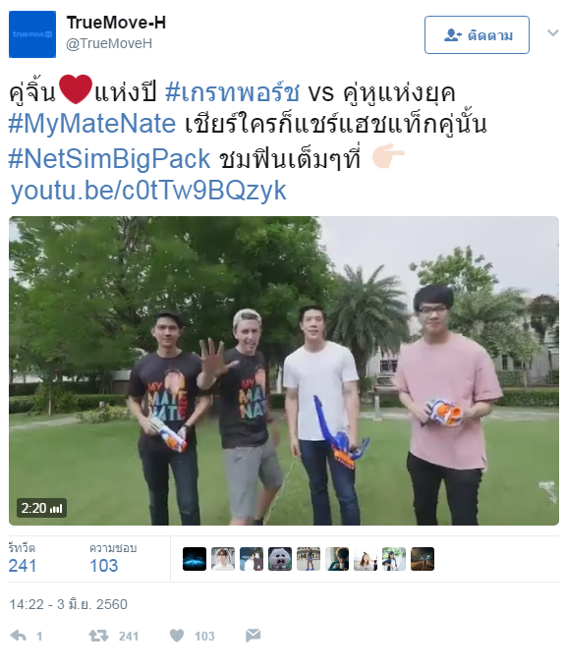
Task: Open the #NetSimBigPack hashtag
Action: pyautogui.click(x=109, y=159)
